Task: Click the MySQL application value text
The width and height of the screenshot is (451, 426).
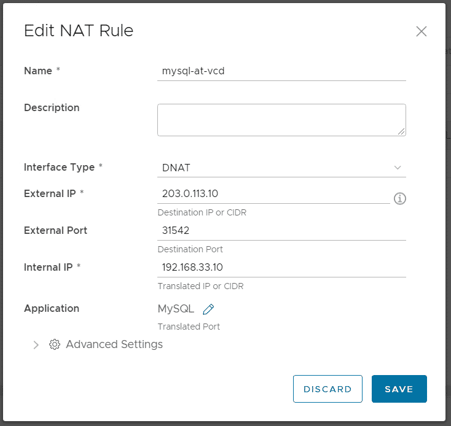Action: click(x=176, y=309)
